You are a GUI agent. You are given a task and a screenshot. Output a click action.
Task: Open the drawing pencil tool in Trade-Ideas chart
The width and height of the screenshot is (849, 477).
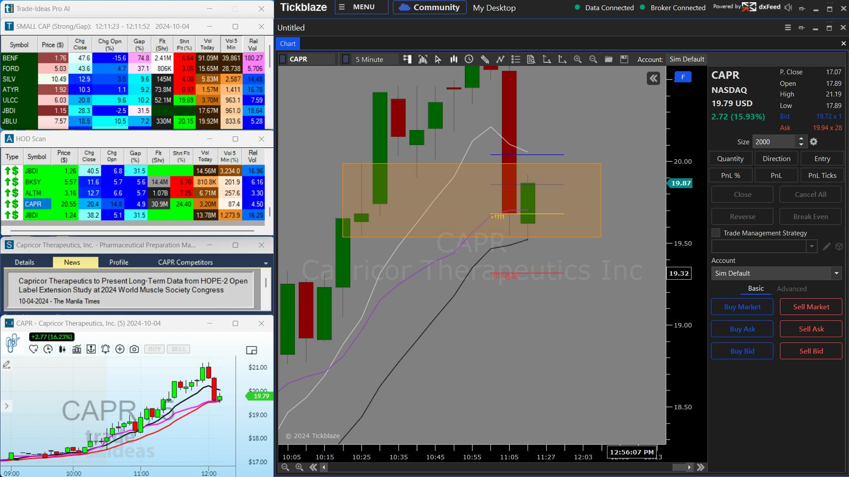(x=7, y=365)
